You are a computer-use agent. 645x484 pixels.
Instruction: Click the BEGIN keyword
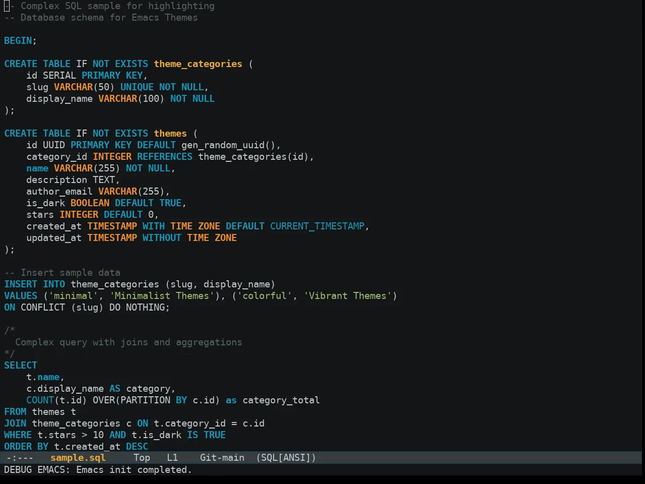pyautogui.click(x=18, y=41)
